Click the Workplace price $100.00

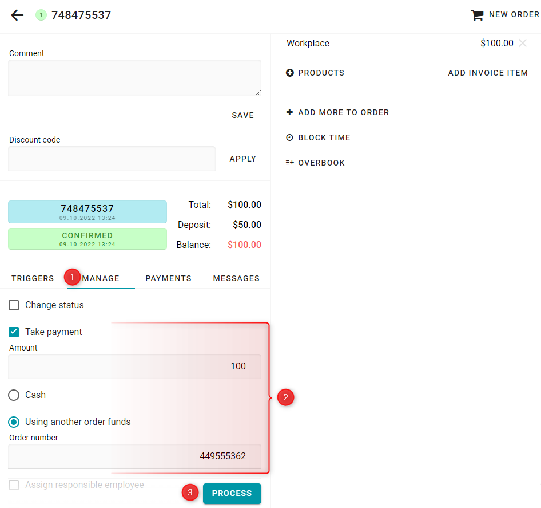pos(497,43)
